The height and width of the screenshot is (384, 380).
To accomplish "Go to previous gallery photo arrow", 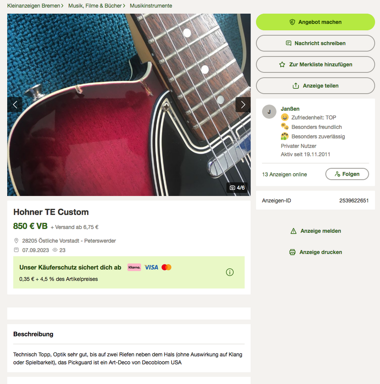I will pos(15,104).
